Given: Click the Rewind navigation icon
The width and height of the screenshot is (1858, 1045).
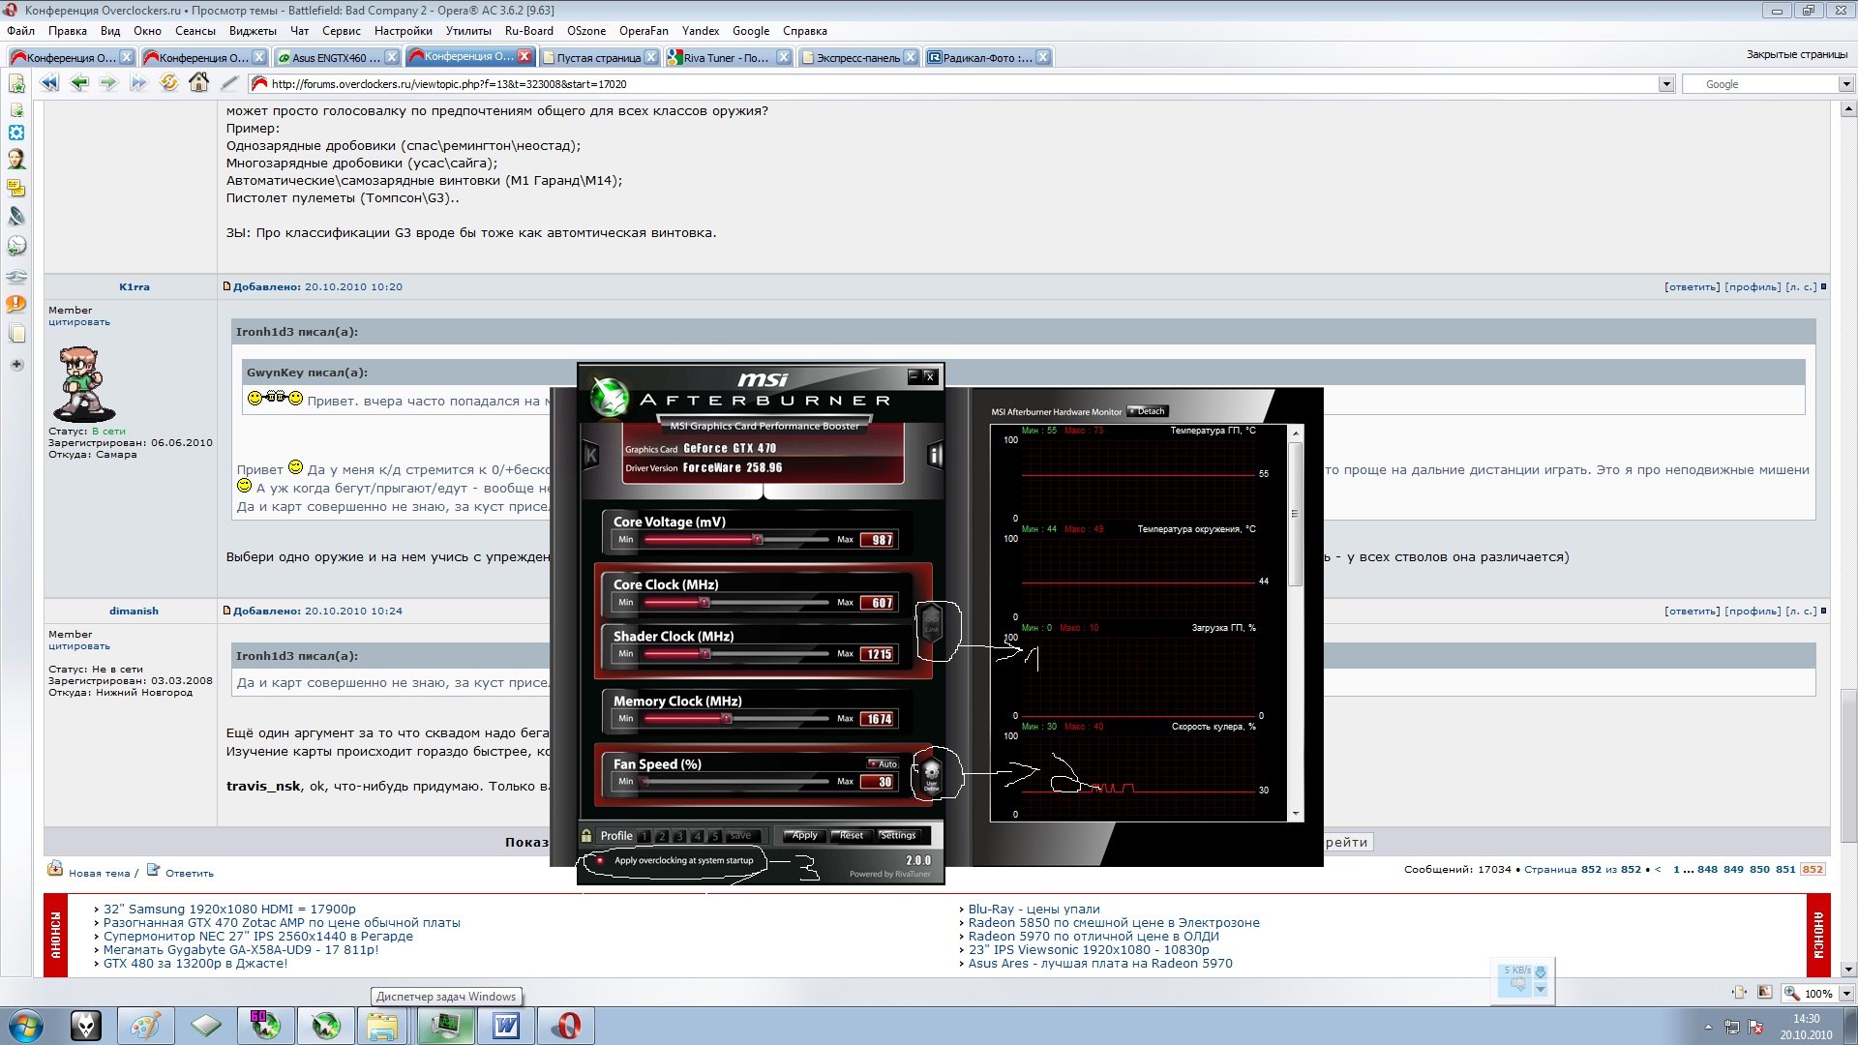Looking at the screenshot, I should [x=49, y=83].
